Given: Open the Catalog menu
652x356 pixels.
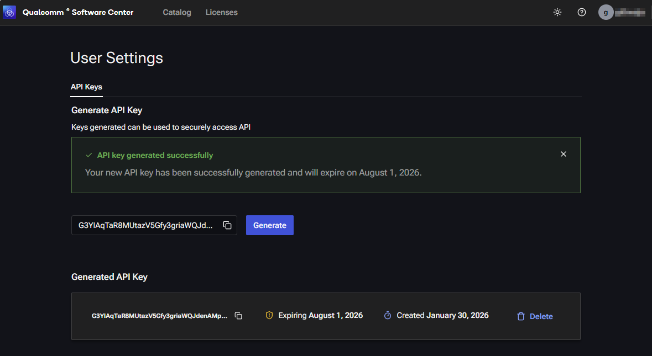Looking at the screenshot, I should coord(177,13).
